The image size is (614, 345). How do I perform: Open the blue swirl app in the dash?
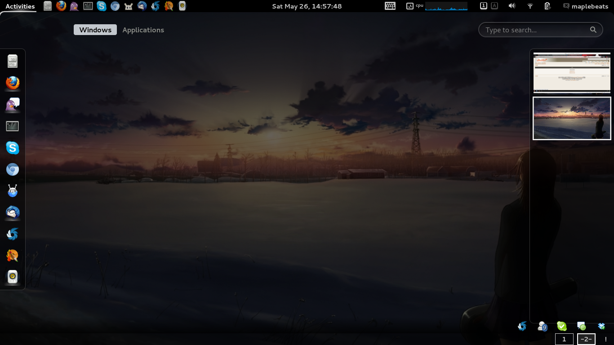point(13,234)
